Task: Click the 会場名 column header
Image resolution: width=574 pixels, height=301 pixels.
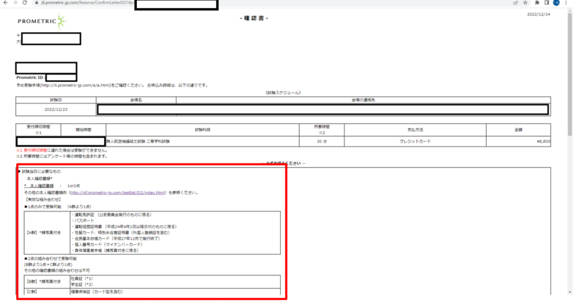Action: pyautogui.click(x=136, y=100)
